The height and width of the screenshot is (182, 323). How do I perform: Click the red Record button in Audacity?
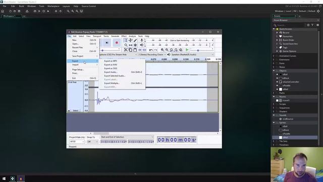117,42
